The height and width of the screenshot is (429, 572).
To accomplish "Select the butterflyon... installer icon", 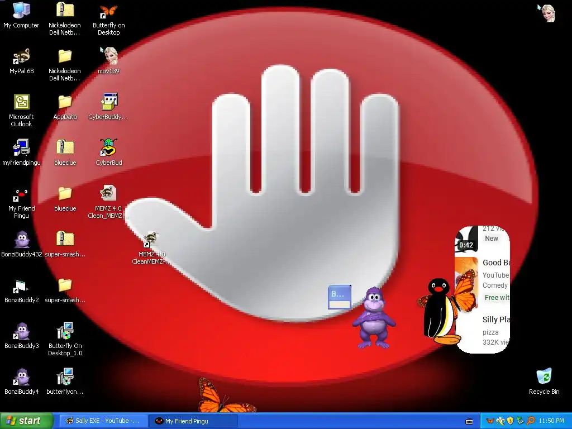I will (x=65, y=381).
